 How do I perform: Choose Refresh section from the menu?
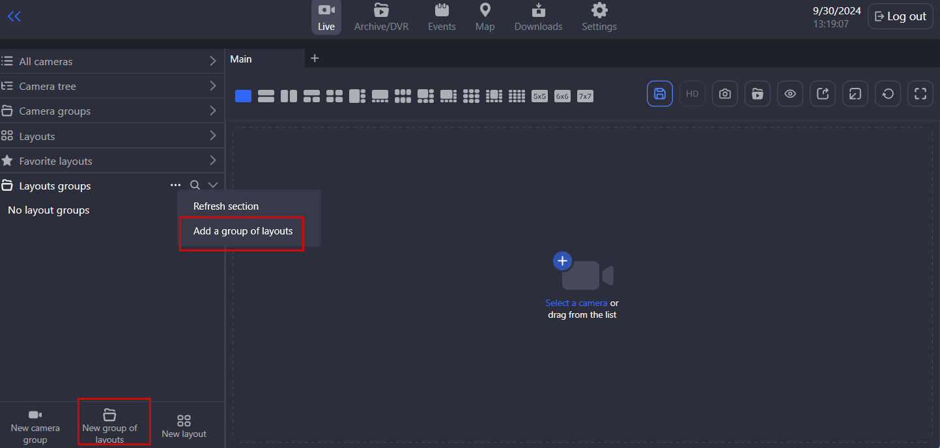(x=226, y=206)
